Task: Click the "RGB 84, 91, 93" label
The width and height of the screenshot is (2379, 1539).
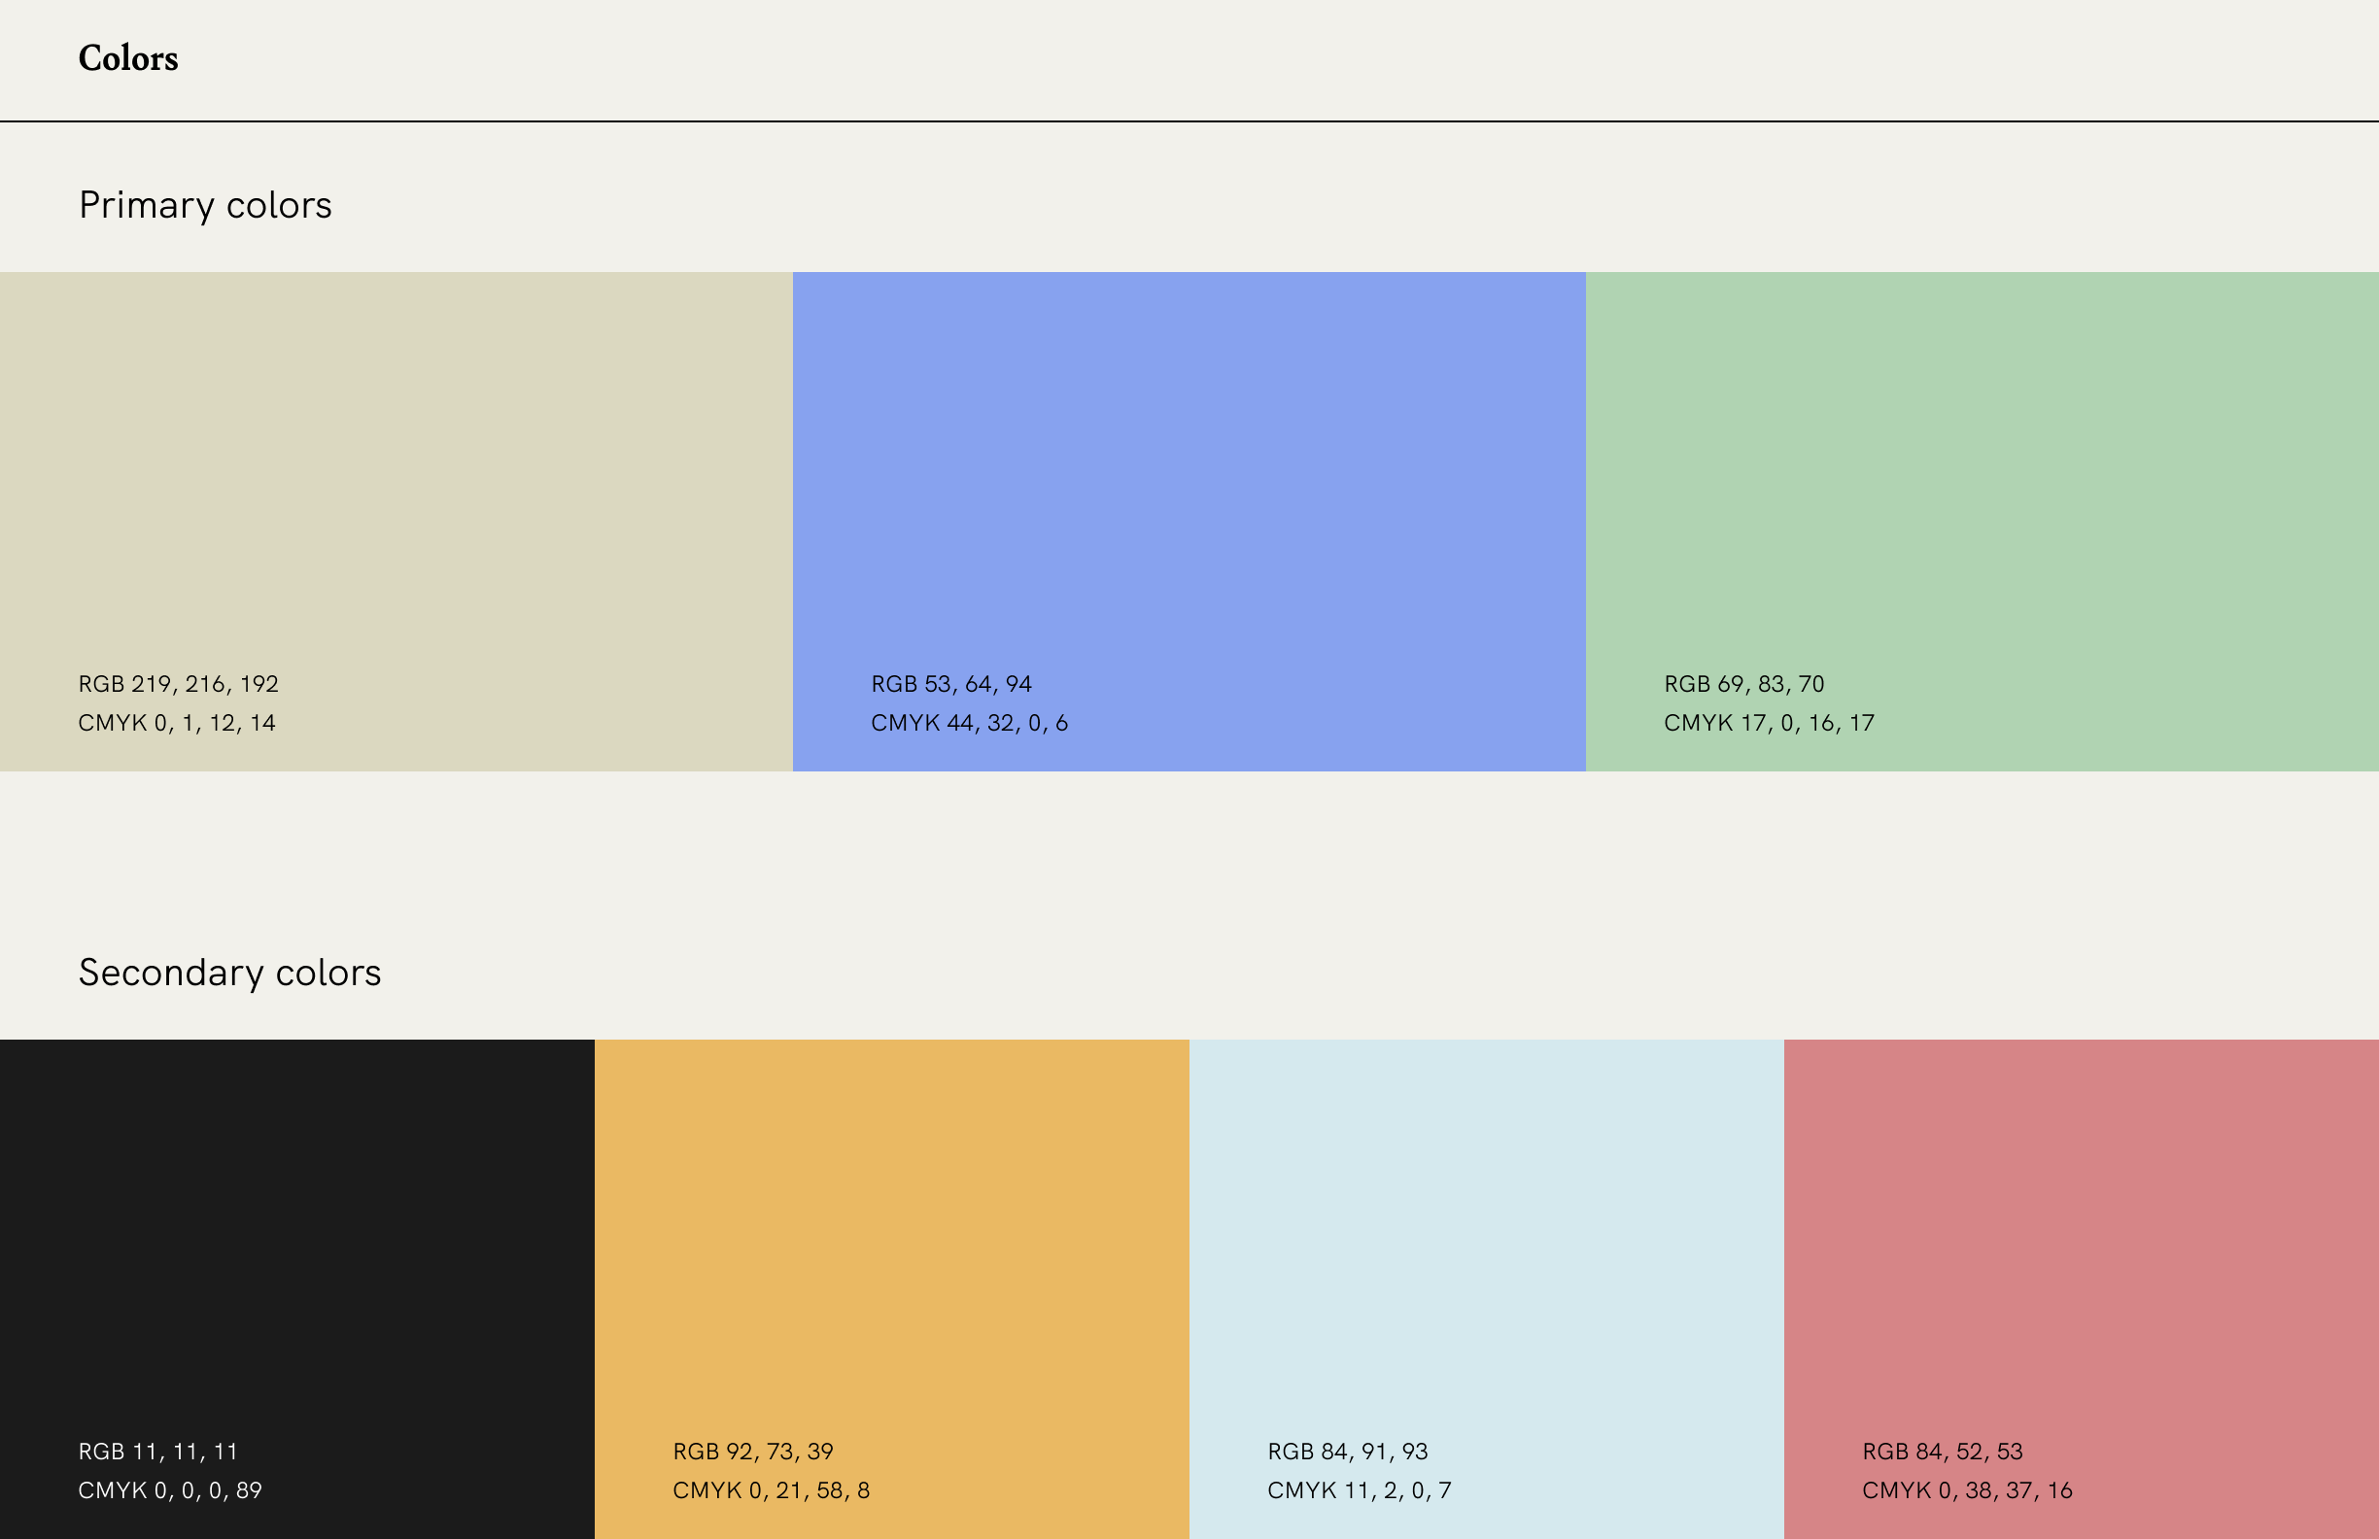Action: (x=1348, y=1451)
